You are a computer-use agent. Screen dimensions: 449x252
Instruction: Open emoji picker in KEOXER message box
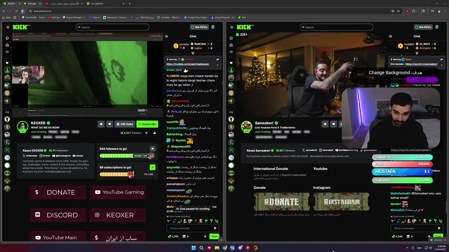point(215,228)
